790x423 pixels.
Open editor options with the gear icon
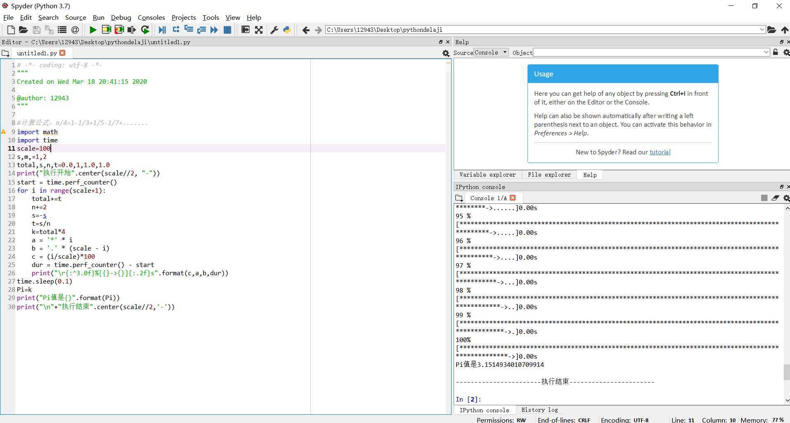coord(446,53)
